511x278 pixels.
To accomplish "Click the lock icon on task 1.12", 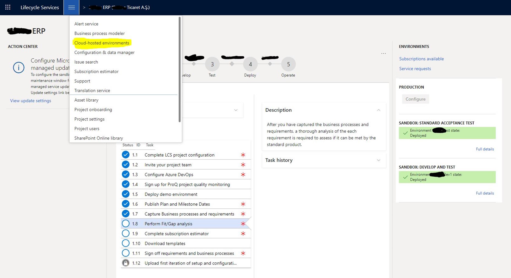I will pyautogui.click(x=125, y=263).
